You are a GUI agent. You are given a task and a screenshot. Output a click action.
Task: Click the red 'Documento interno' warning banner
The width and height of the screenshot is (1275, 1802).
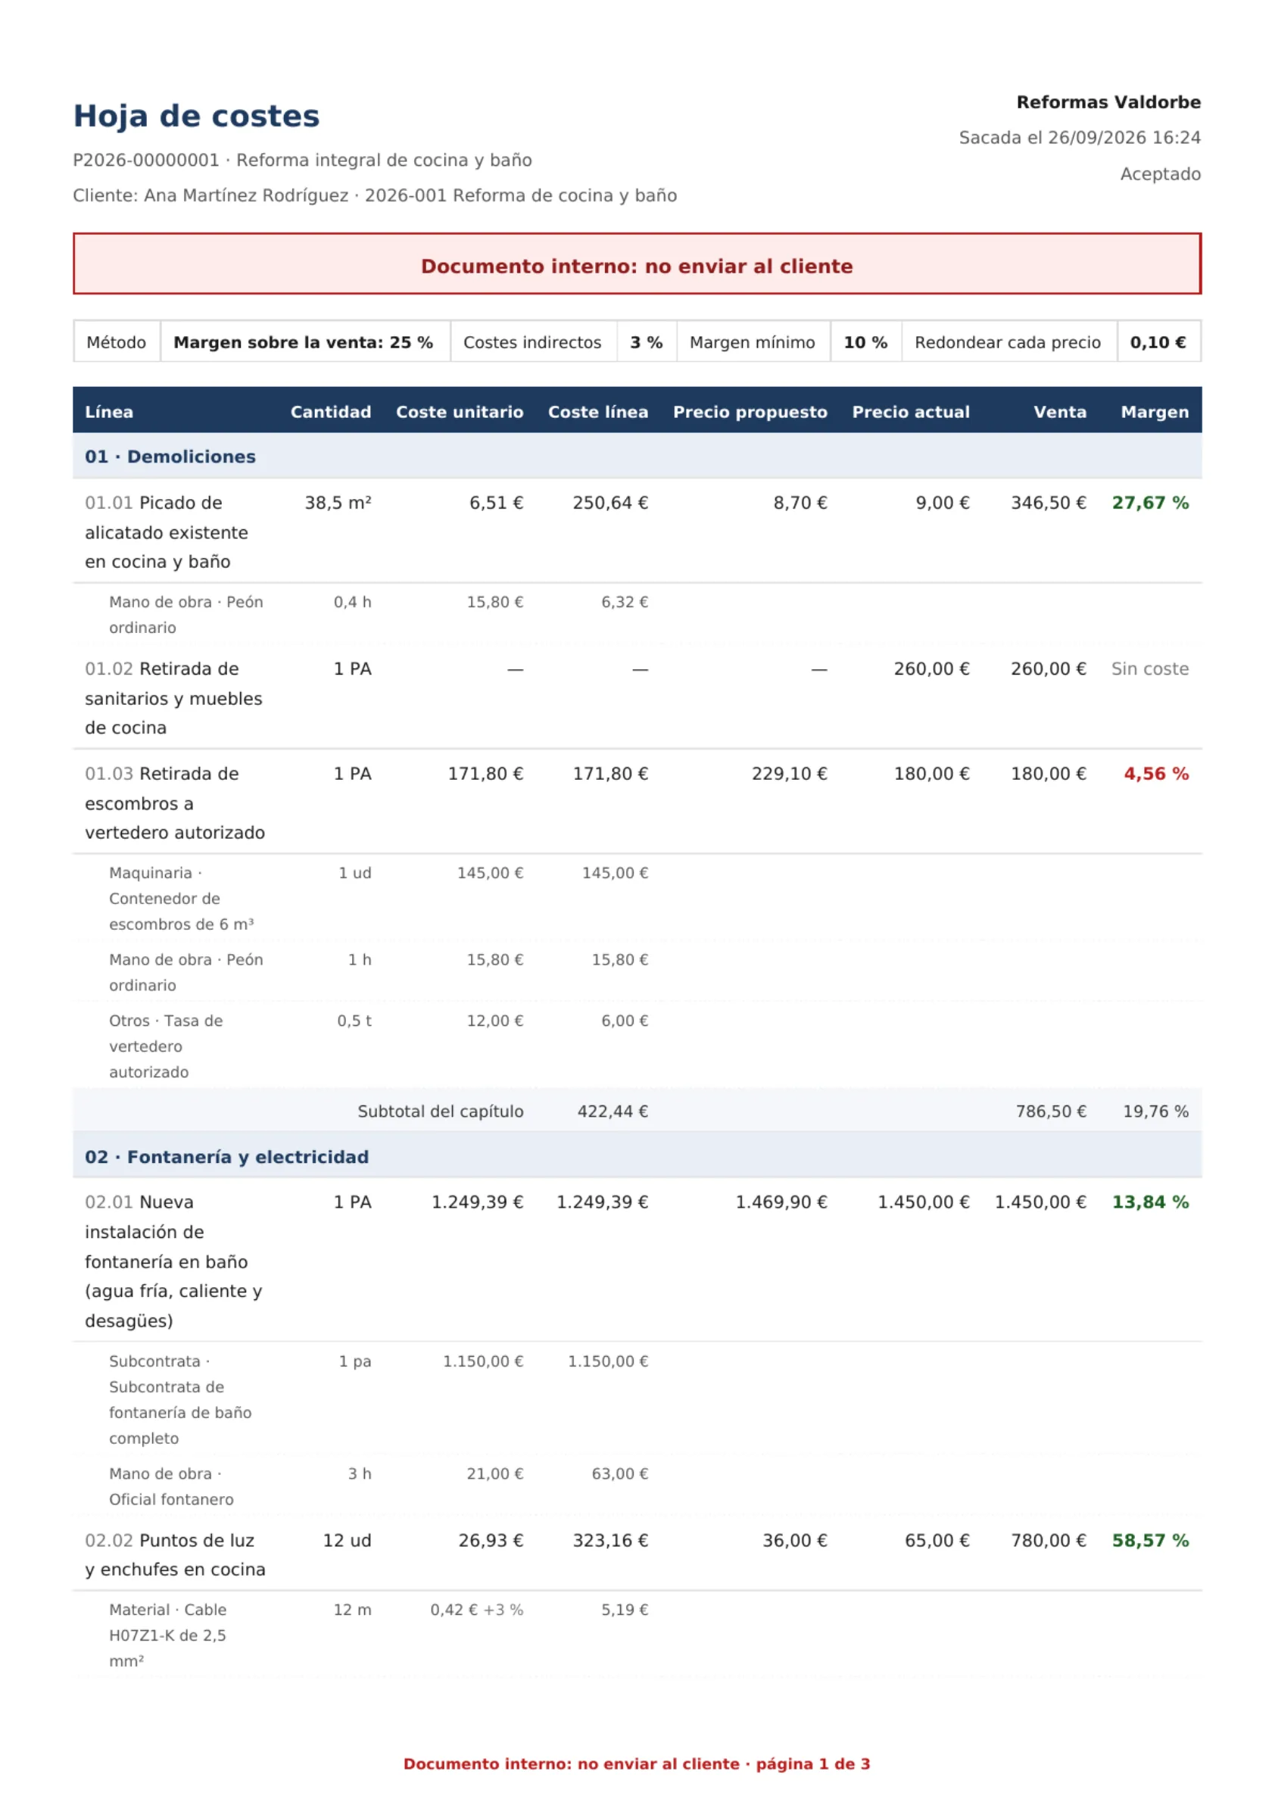point(637,263)
